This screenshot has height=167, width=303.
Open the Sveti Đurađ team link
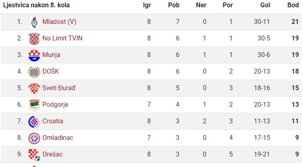pos(59,88)
